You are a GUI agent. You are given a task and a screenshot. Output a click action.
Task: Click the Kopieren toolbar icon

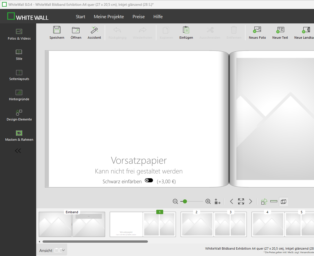[x=166, y=30]
